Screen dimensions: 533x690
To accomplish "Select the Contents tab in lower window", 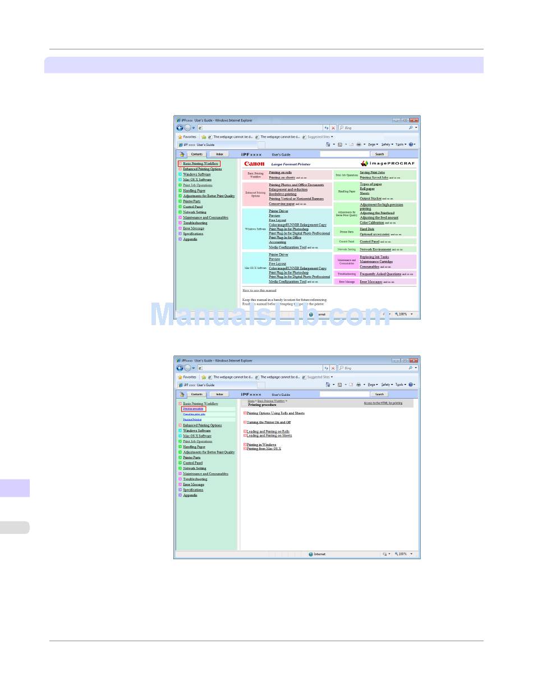I will [x=197, y=394].
